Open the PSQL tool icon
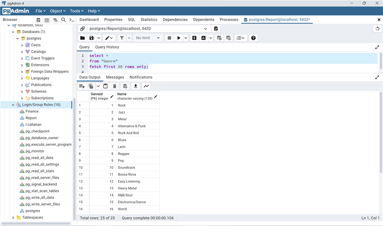Viewport: 383px width, 226px height. coord(71,20)
